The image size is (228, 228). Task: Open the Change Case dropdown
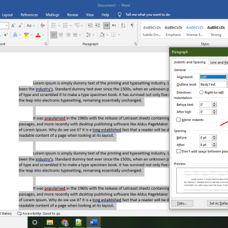coord(30,26)
